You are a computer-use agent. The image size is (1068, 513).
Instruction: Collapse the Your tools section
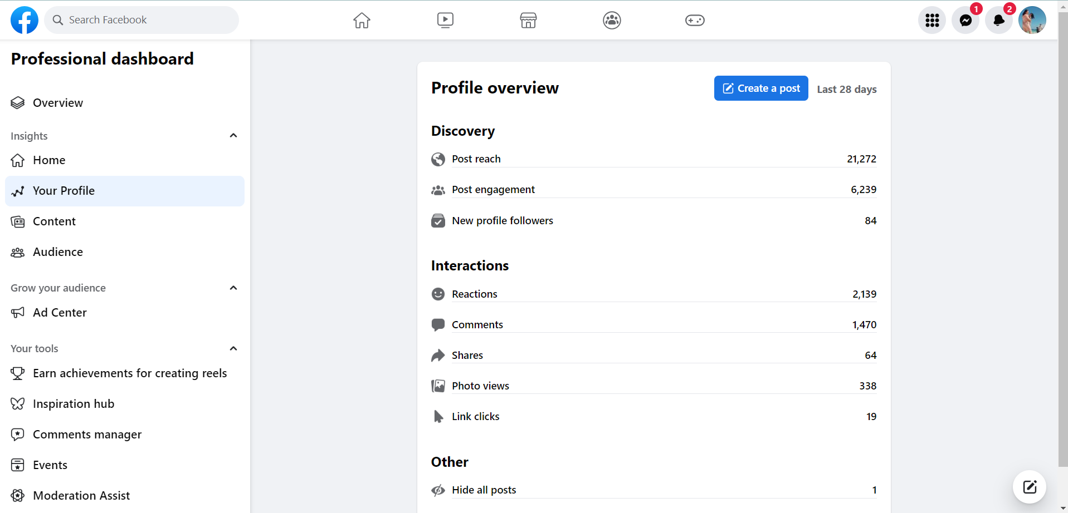point(233,348)
